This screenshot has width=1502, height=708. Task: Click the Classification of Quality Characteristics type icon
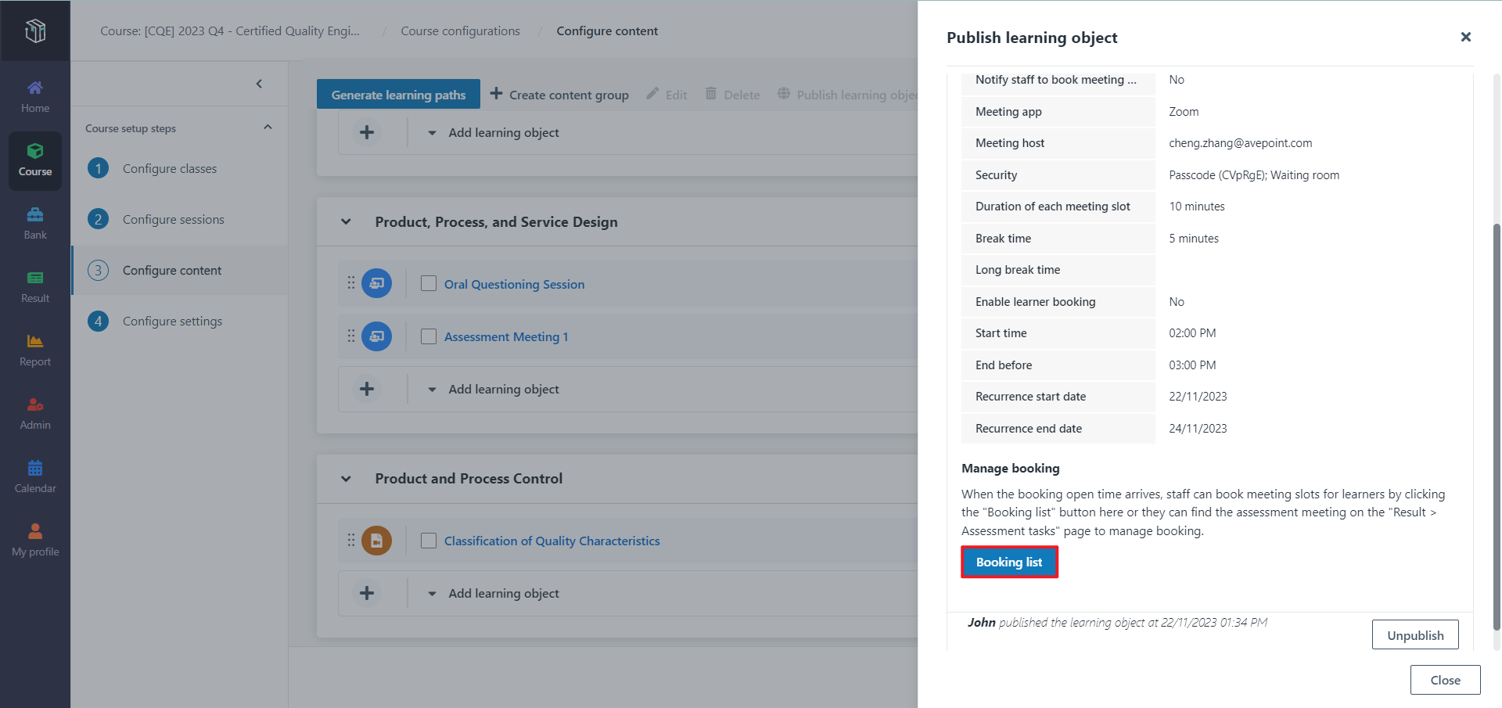[x=376, y=541]
